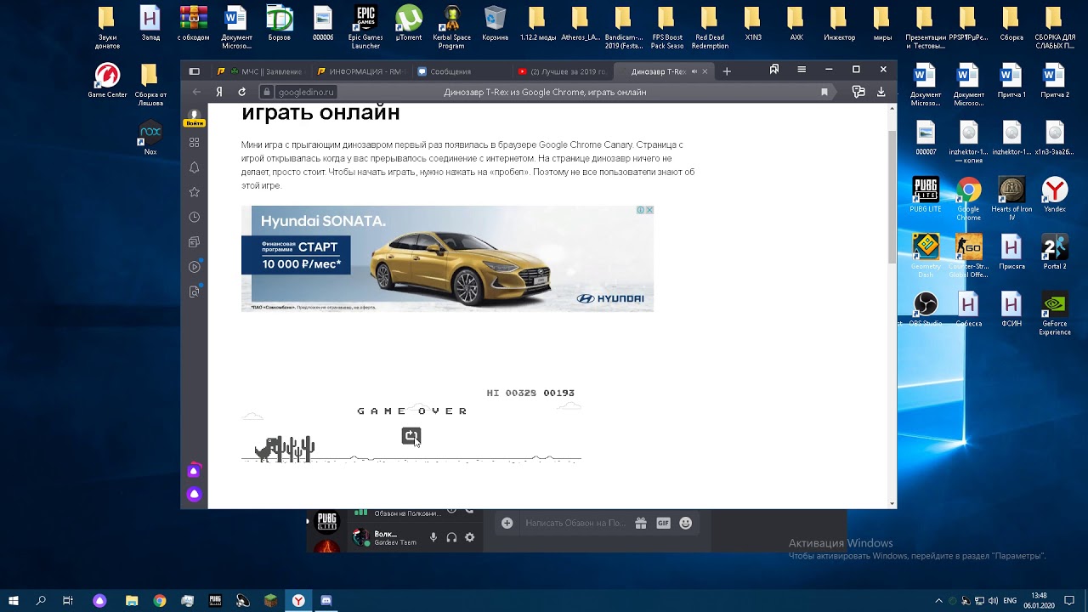The image size is (1088, 612).
Task: Open Hearts of Iron IV desktop icon
Action: (1011, 199)
